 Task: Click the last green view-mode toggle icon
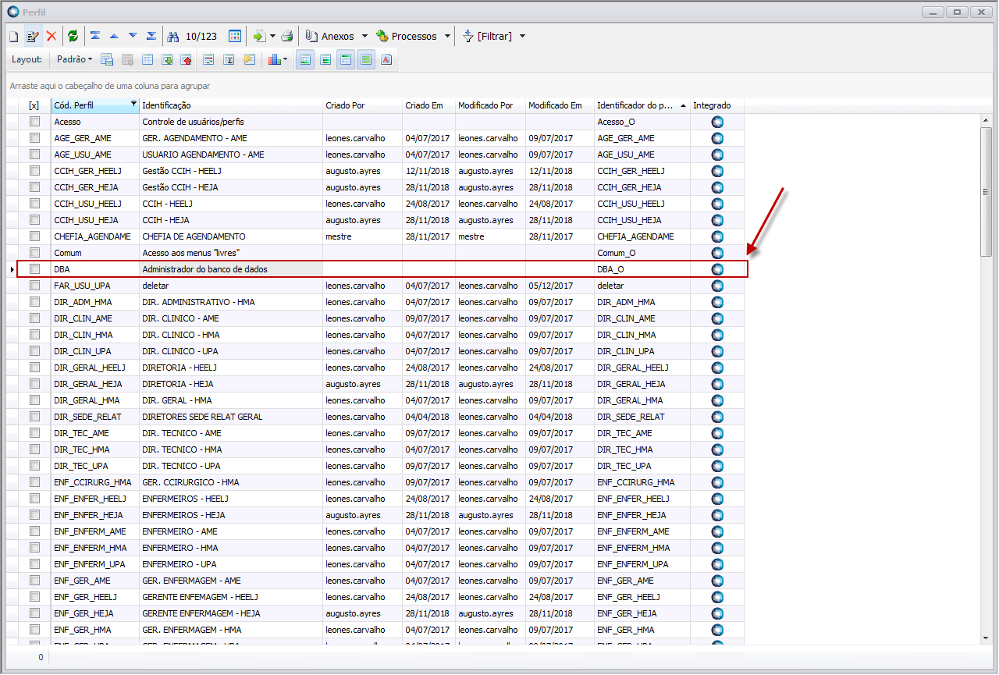pyautogui.click(x=366, y=59)
